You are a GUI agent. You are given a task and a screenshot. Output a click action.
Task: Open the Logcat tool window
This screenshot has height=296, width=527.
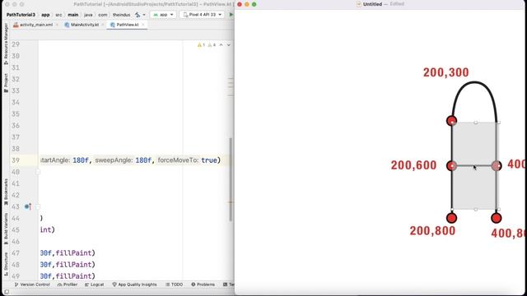[x=94, y=284]
